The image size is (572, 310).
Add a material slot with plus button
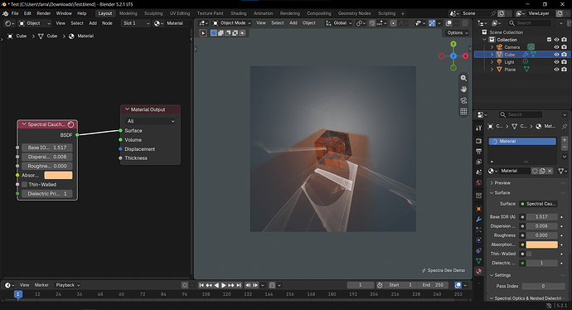tap(565, 140)
